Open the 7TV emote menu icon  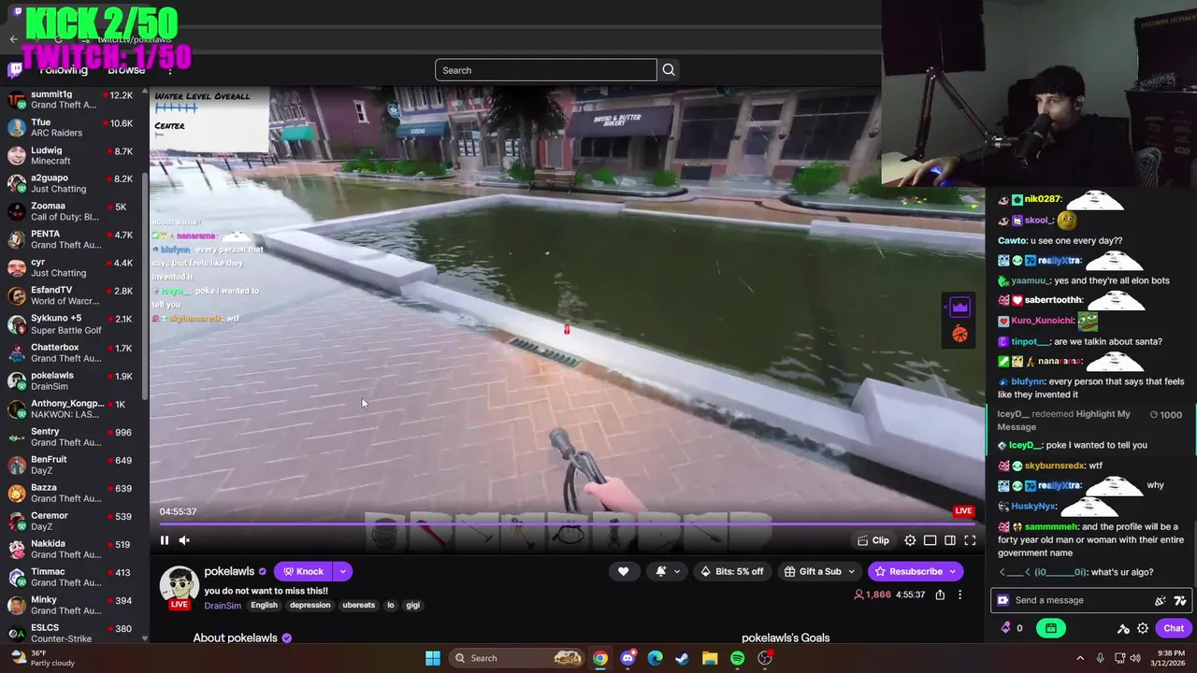pos(1180,600)
